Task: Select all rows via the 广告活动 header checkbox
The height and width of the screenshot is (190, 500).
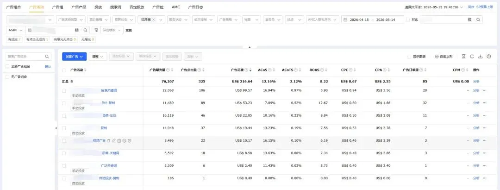Action: coord(64,70)
